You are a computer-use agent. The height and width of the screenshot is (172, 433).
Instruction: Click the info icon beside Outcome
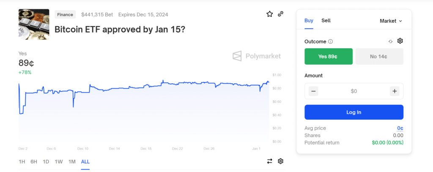point(331,42)
